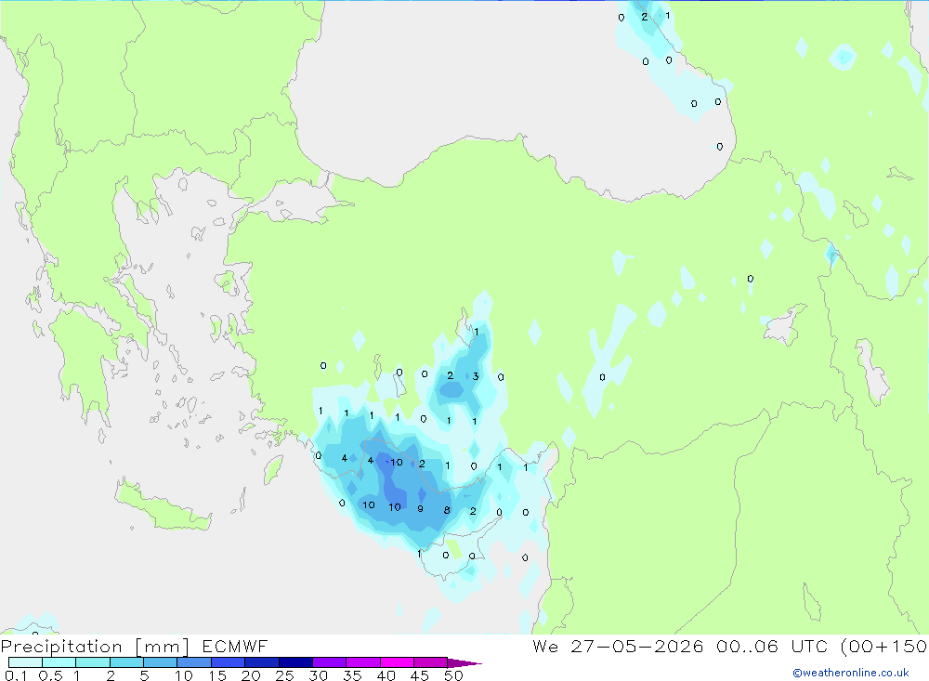This screenshot has height=681, width=929.
Task: Click the '[mm]' unit label
Action: pos(163,647)
